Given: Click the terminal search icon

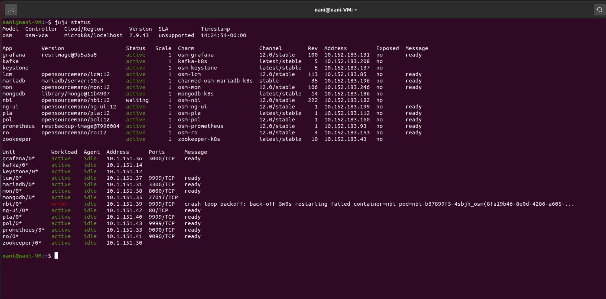Looking at the screenshot, I should 599,10.
